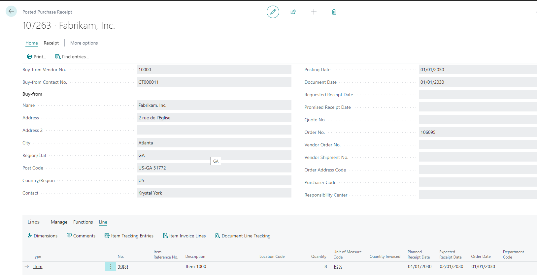537x275 pixels.
Task: Click the Find entries magnifier icon
Action: point(58,56)
